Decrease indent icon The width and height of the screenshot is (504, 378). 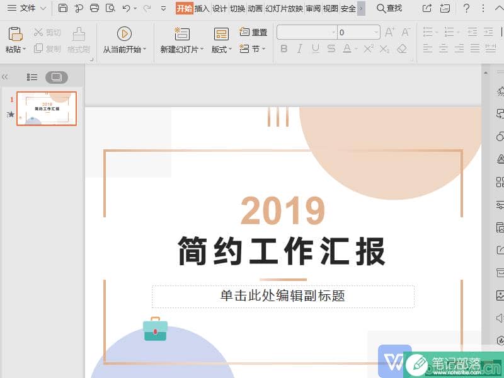click(x=472, y=32)
